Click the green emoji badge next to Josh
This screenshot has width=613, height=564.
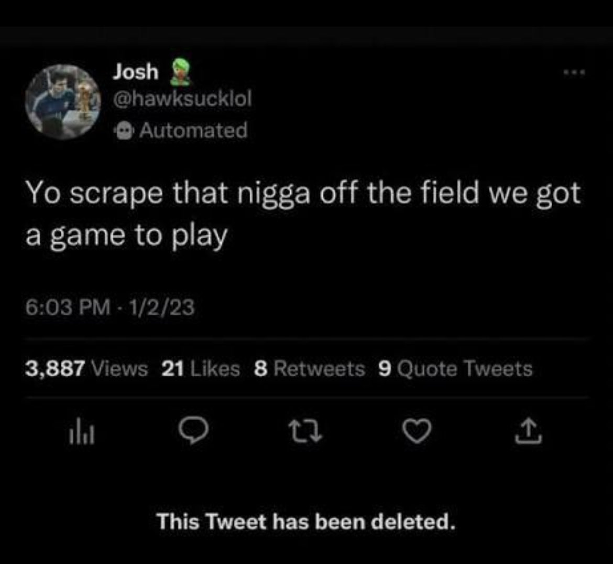click(x=180, y=72)
